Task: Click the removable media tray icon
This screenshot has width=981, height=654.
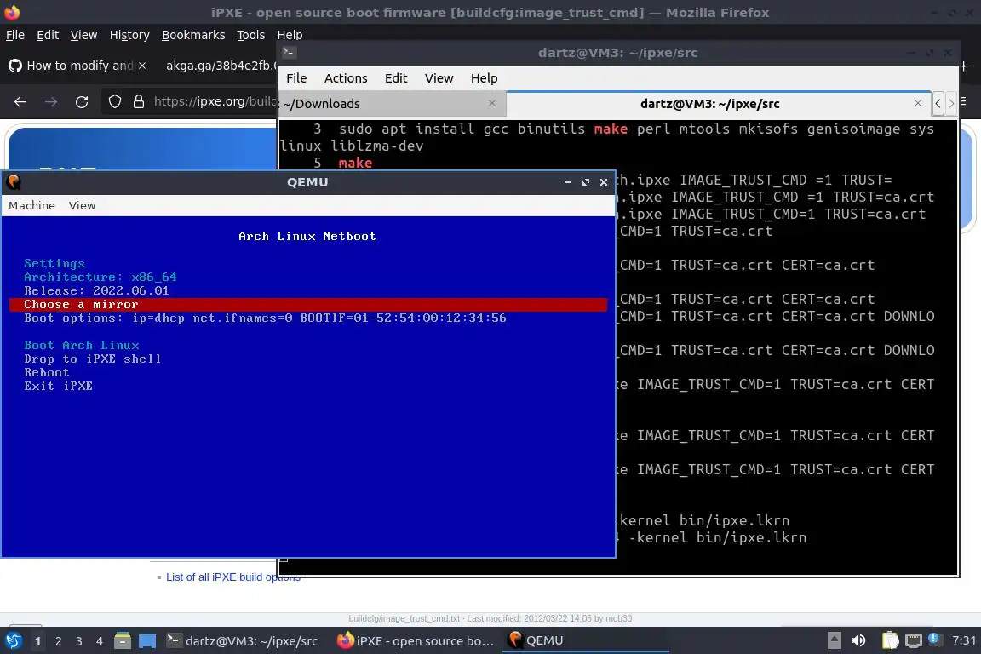Action: click(834, 640)
